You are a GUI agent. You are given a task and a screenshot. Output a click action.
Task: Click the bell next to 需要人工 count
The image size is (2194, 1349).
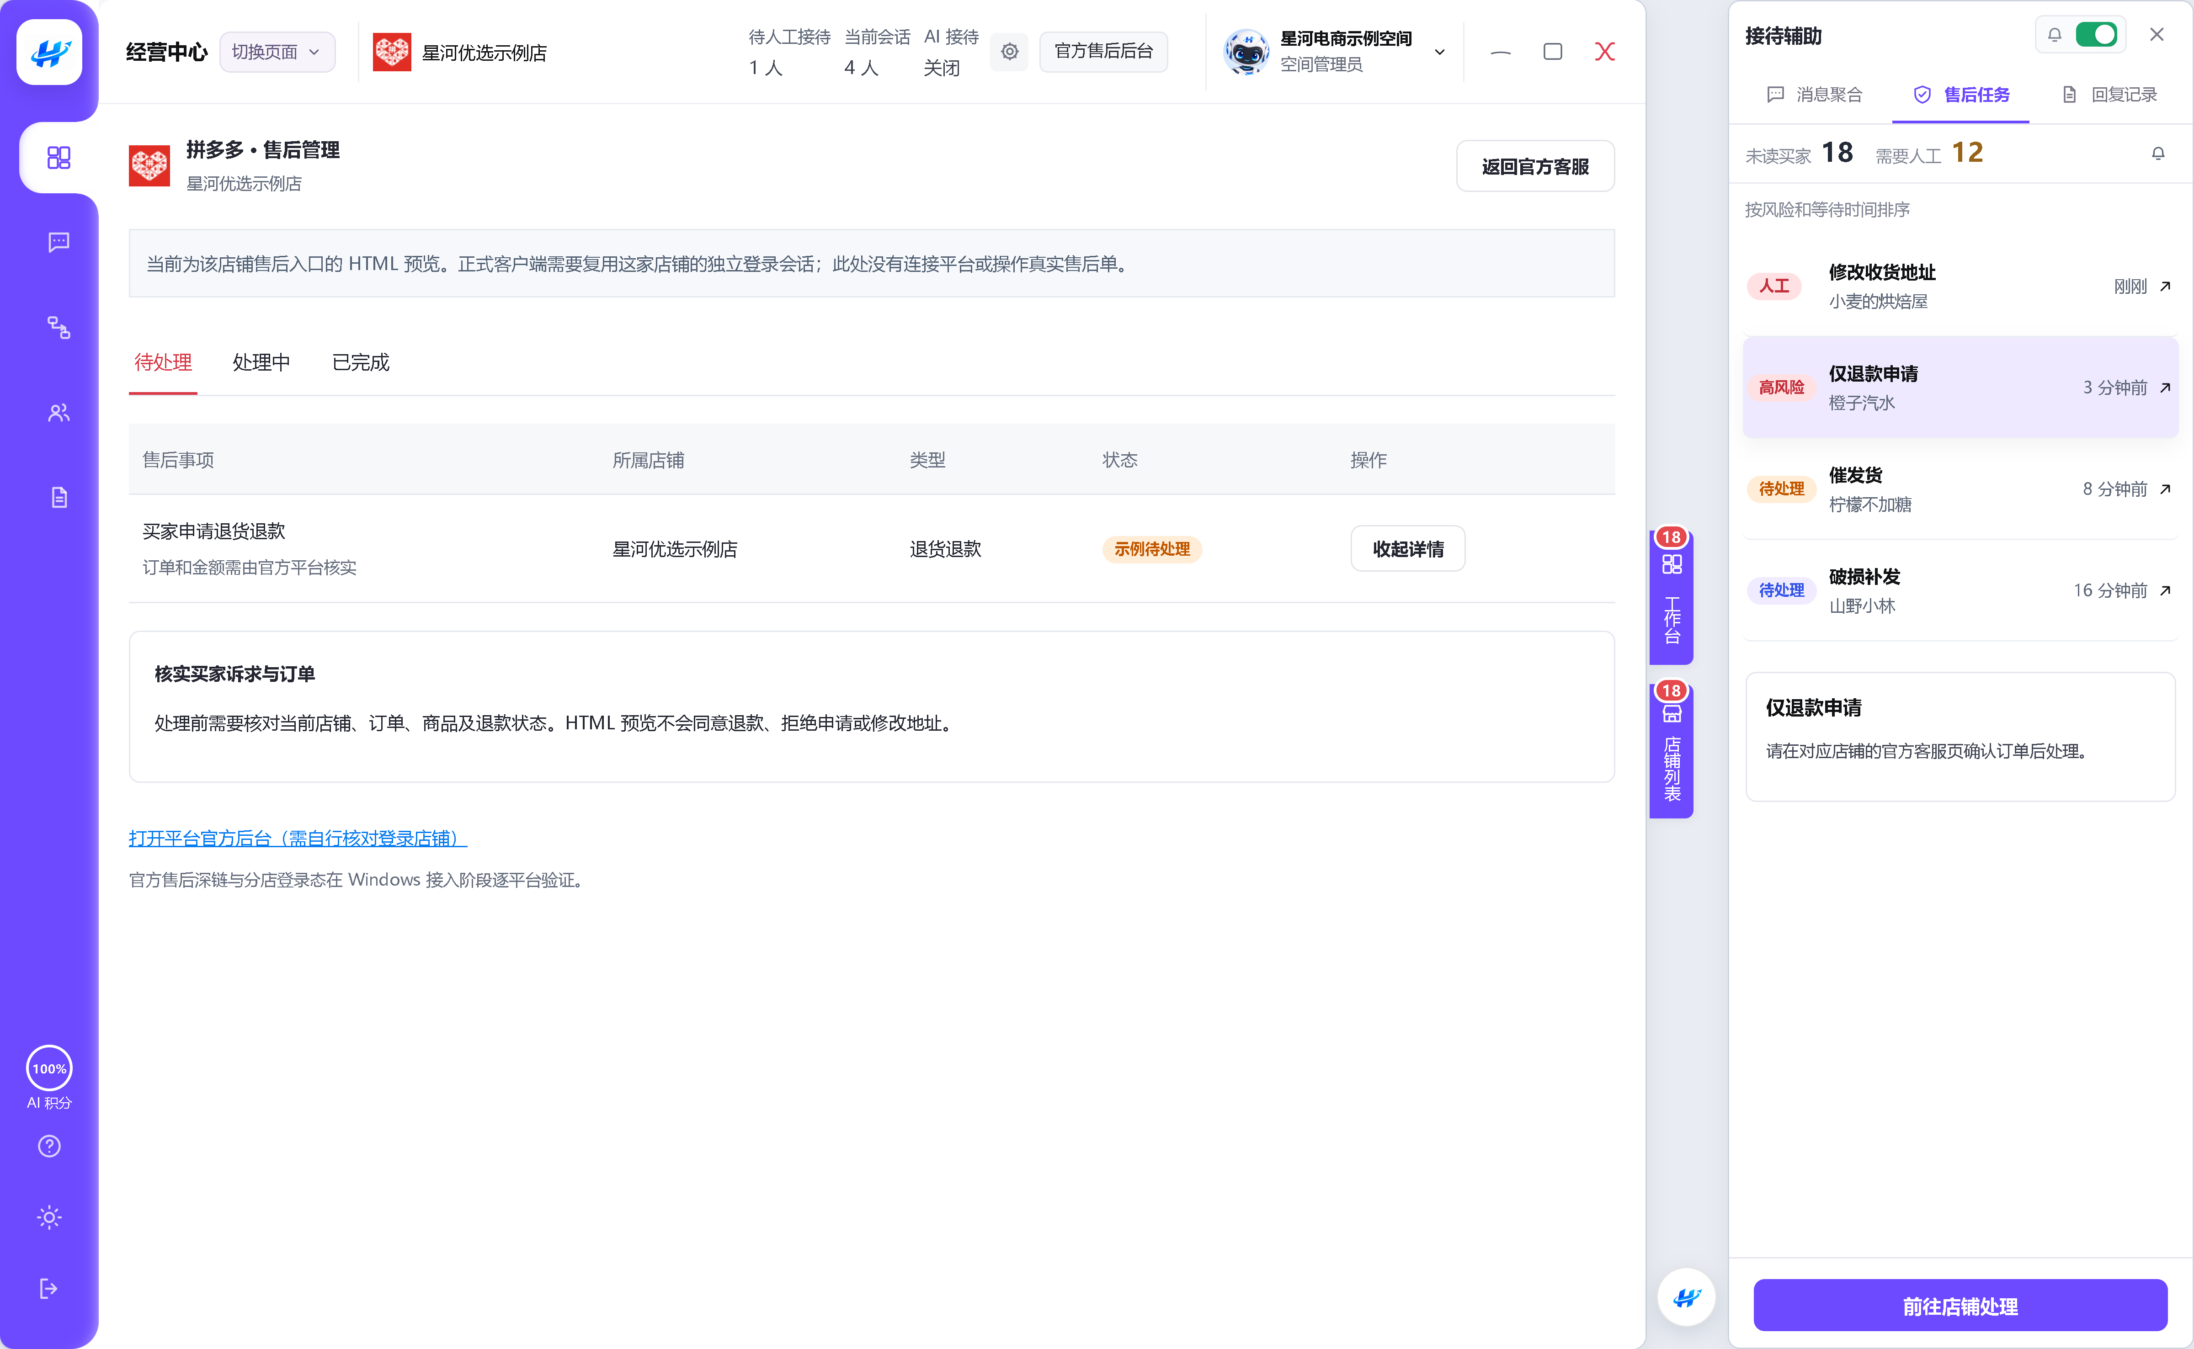click(x=2157, y=154)
